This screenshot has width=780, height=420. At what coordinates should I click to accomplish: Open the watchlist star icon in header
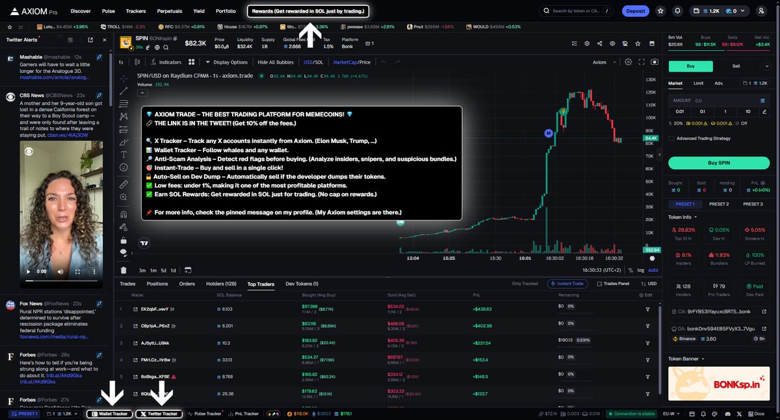pyautogui.click(x=660, y=11)
